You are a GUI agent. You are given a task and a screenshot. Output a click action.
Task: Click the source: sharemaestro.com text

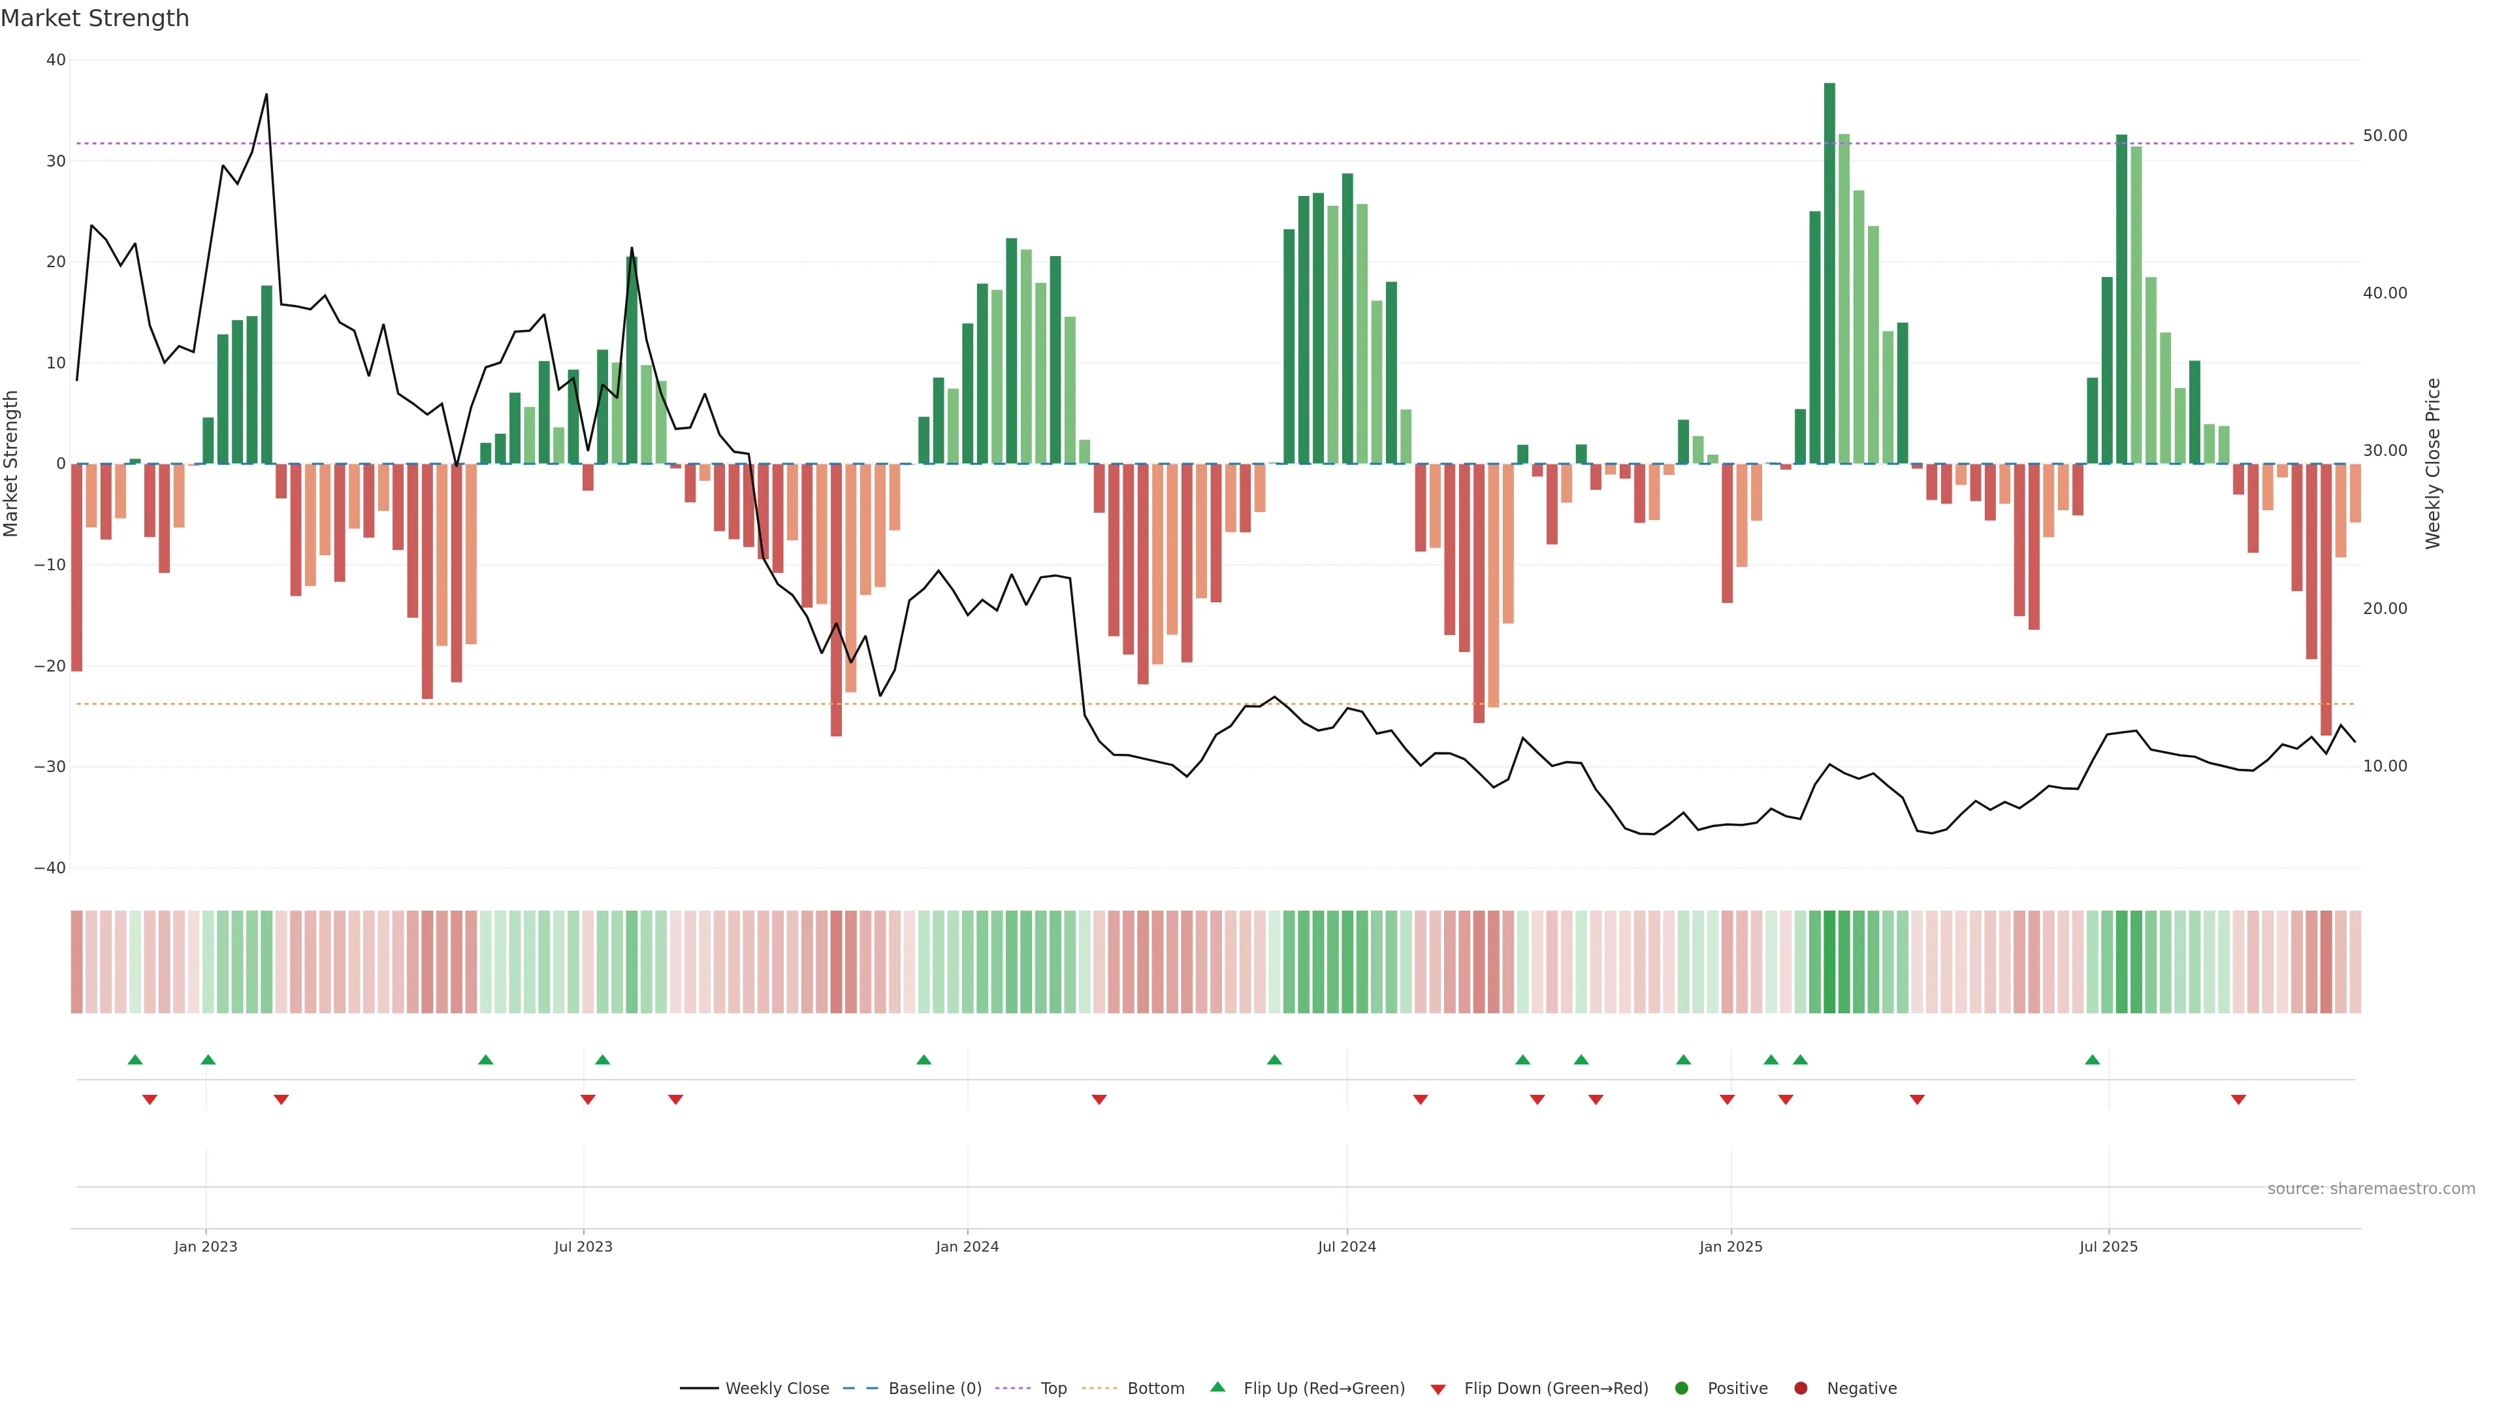click(x=2371, y=1189)
